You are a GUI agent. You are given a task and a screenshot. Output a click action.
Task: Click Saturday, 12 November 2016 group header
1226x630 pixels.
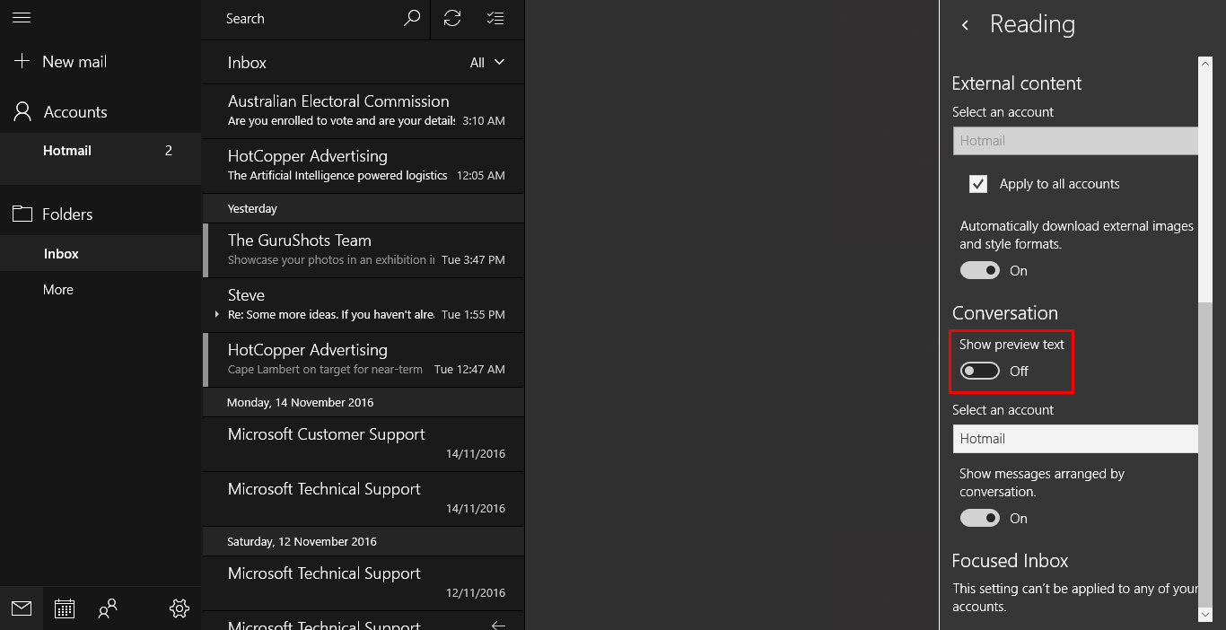[x=363, y=541]
